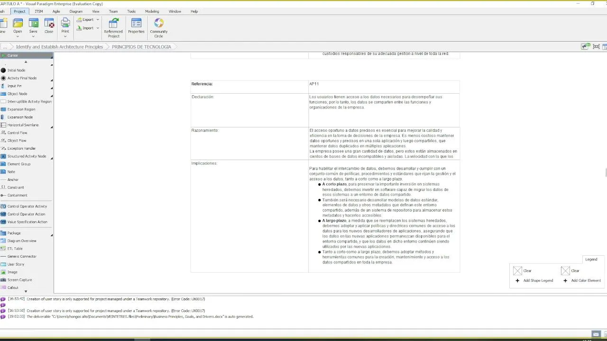Select the Cursor tool in palette
The height and width of the screenshot is (341, 607).
pos(27,55)
